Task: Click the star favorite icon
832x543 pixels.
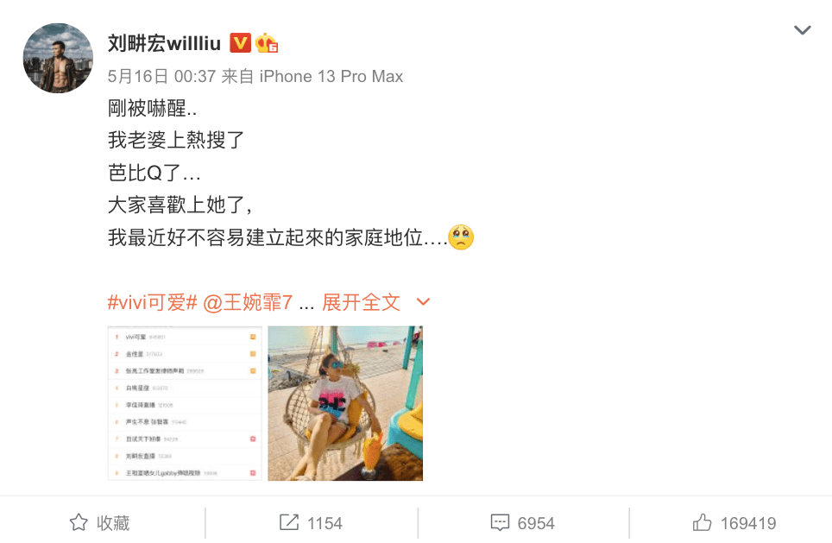Action: (79, 522)
